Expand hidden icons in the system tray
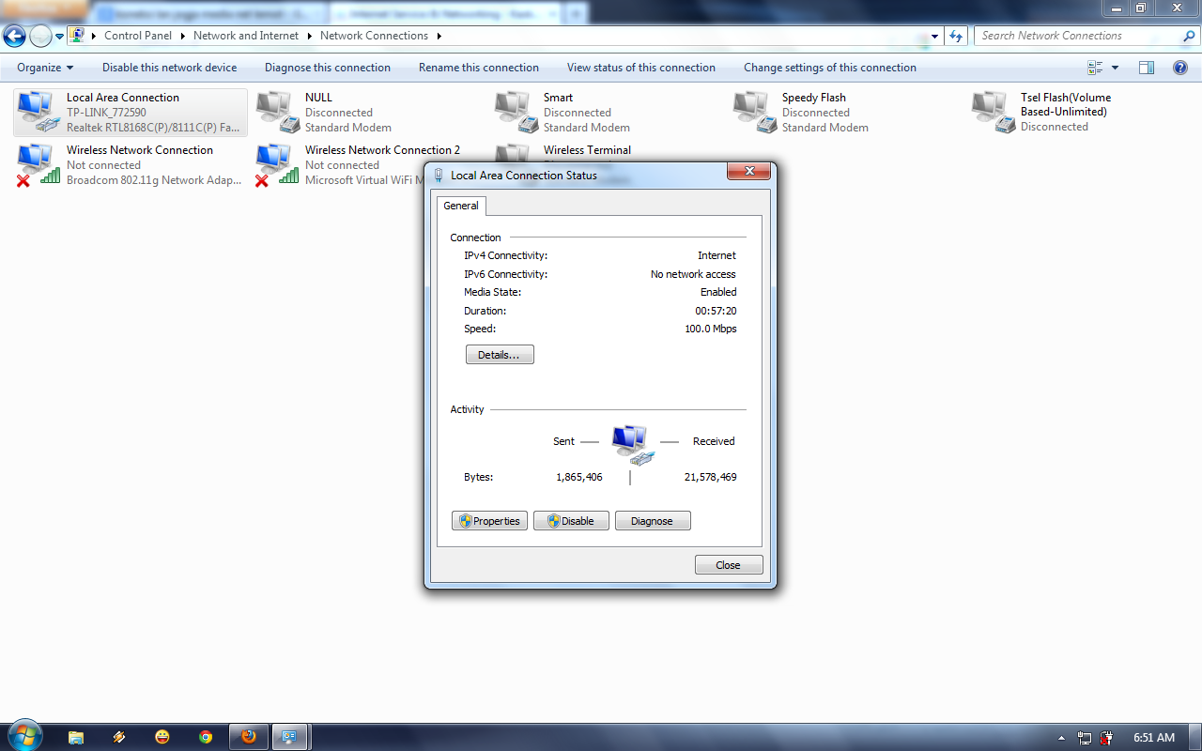Viewport: 1202px width, 751px height. point(1060,738)
